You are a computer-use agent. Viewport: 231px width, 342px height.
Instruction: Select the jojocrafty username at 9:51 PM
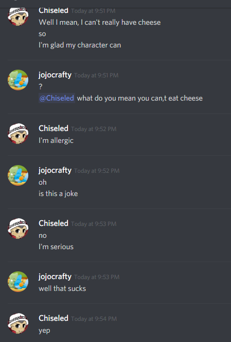(x=55, y=75)
